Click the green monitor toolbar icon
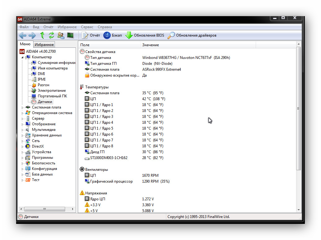This screenshot has height=240, width=321. point(70,35)
